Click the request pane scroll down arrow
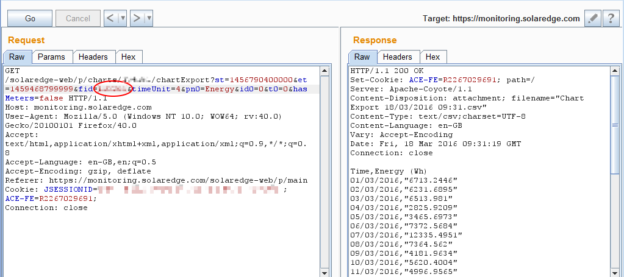 325,273
